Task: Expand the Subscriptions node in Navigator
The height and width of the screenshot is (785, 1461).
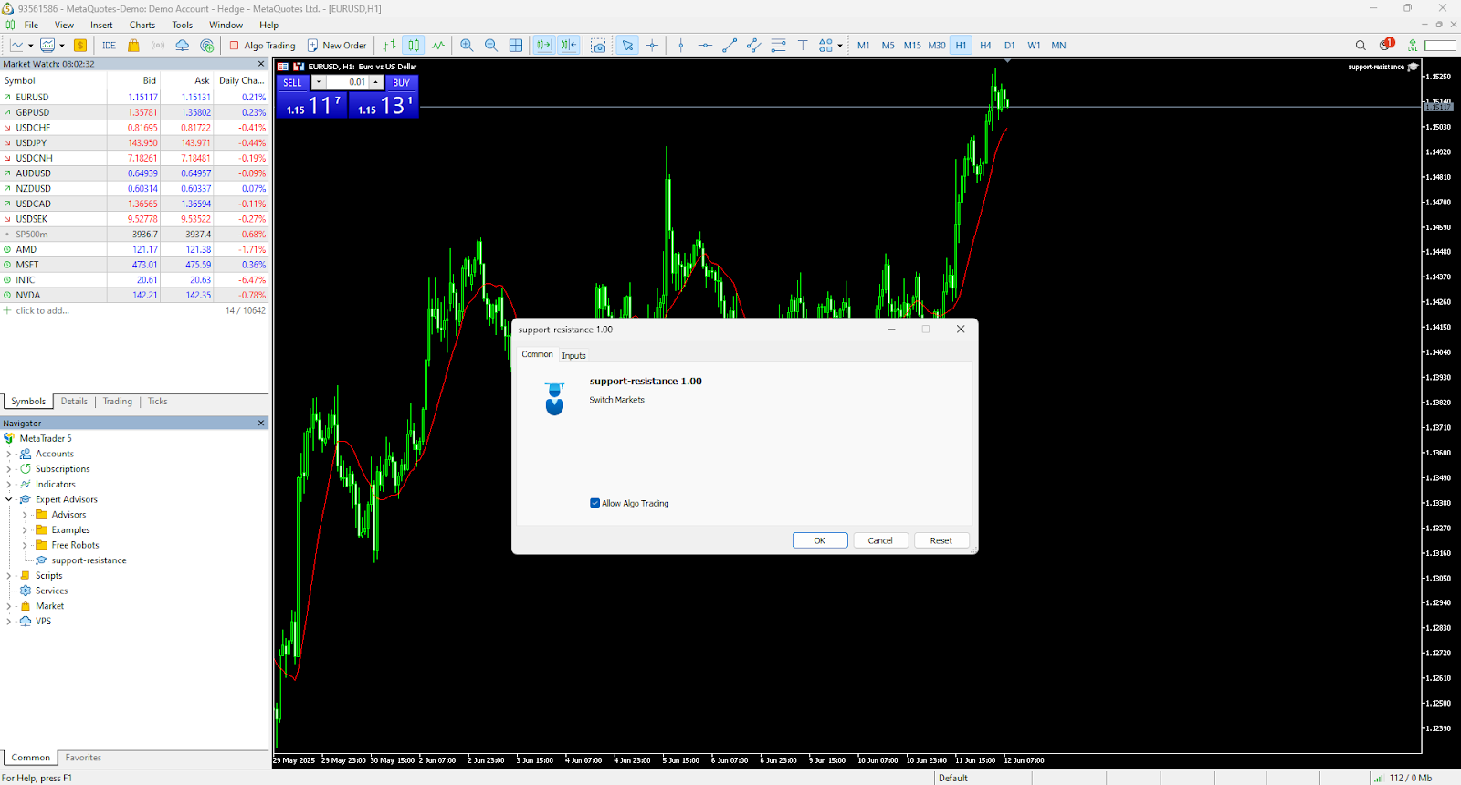Action: (9, 469)
